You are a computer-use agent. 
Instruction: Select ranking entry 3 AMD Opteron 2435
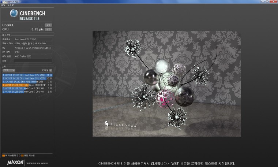27,82
